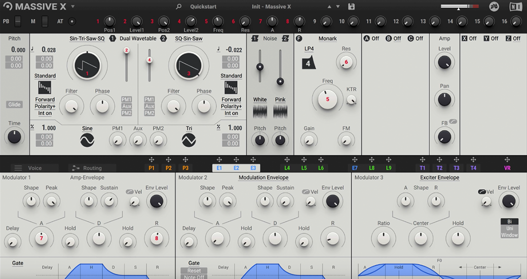Viewport: 527px width, 279px height.
Task: Click the Pink noise waveform thumbnail
Action: [x=280, y=112]
